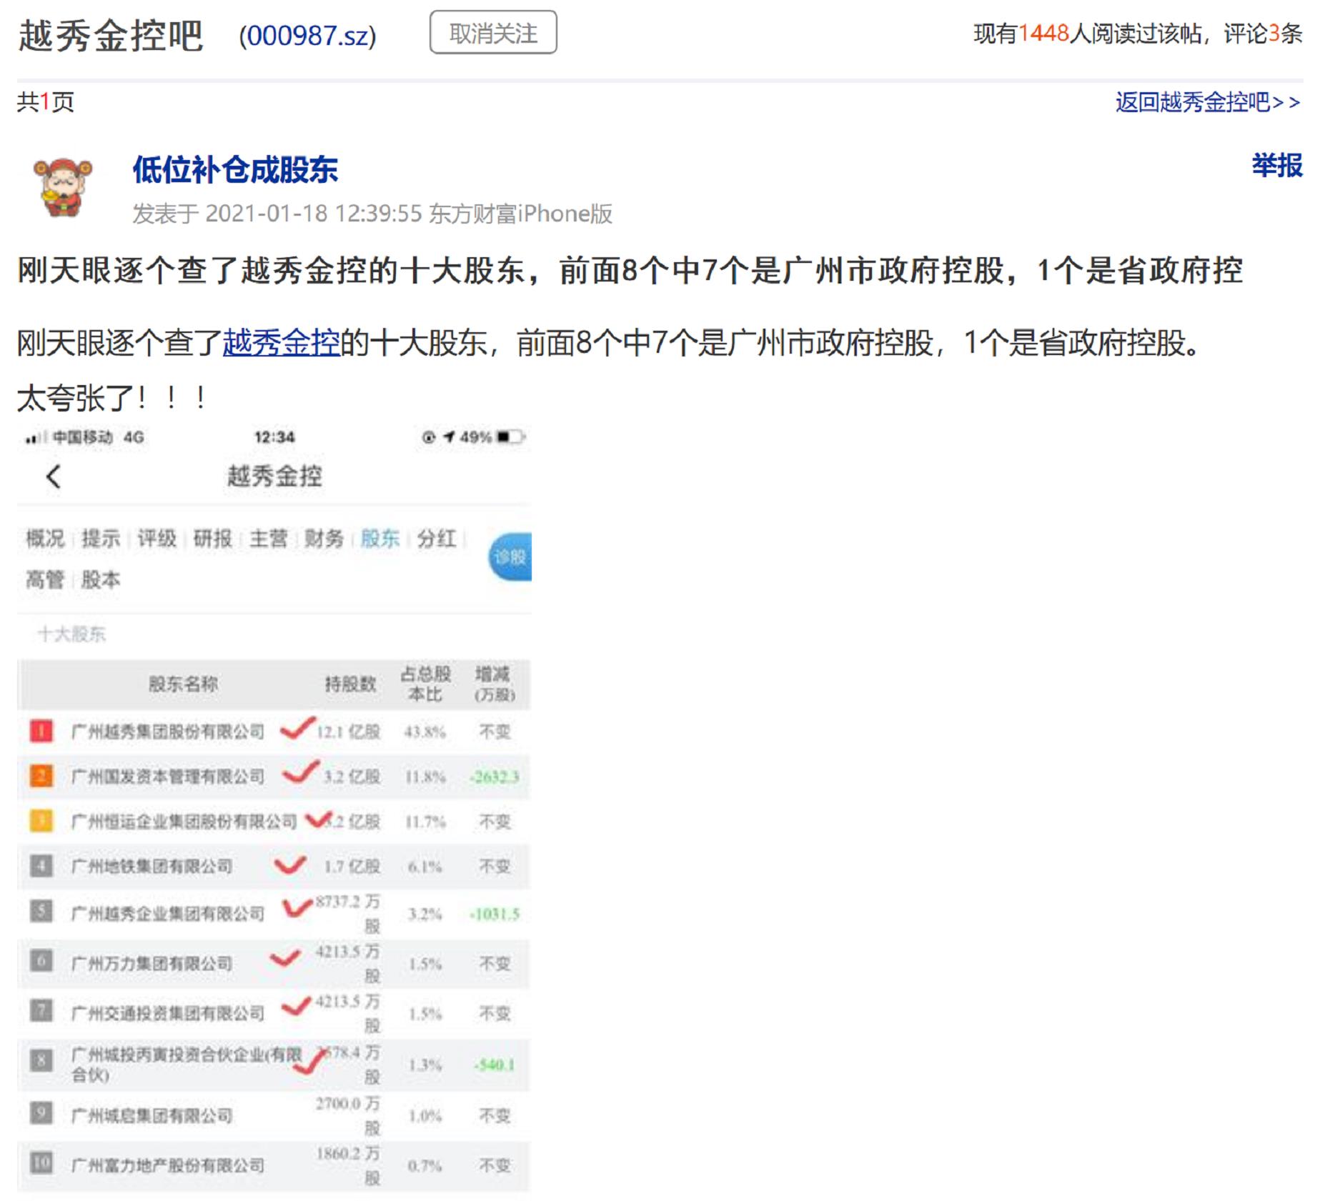The width and height of the screenshot is (1320, 1201).
Task: Click the 持股数 column header
Action: 350,684
